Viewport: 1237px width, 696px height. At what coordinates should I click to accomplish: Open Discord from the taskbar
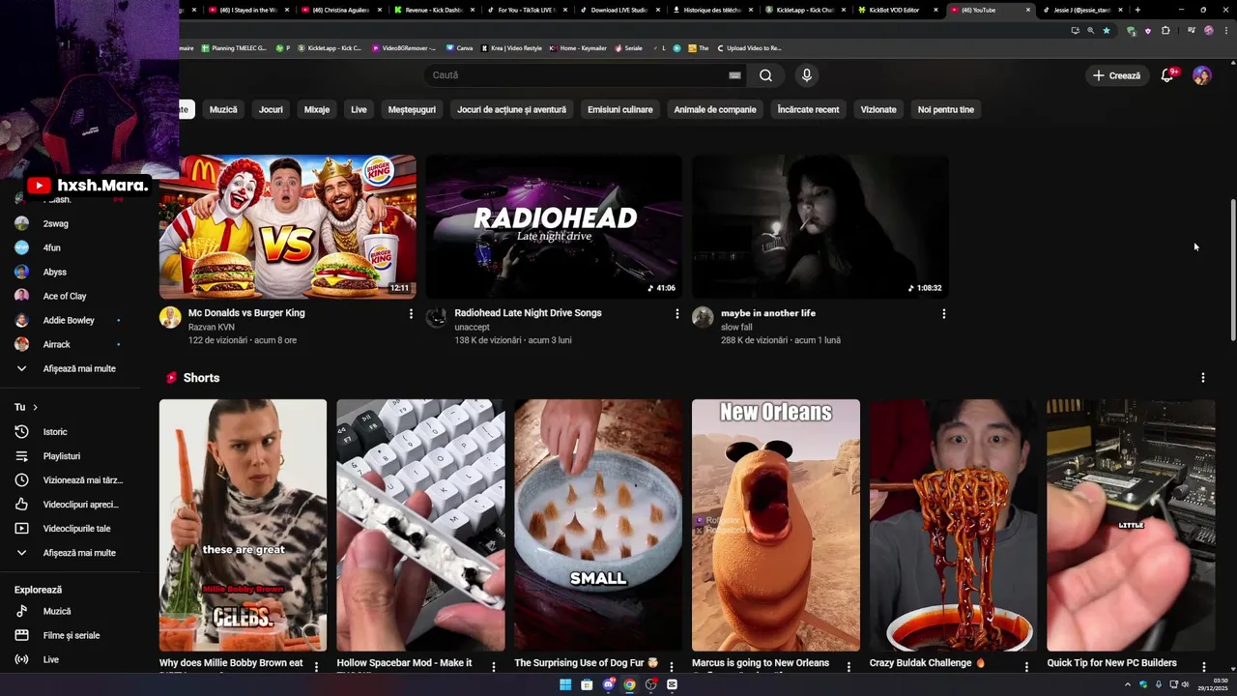coord(608,684)
